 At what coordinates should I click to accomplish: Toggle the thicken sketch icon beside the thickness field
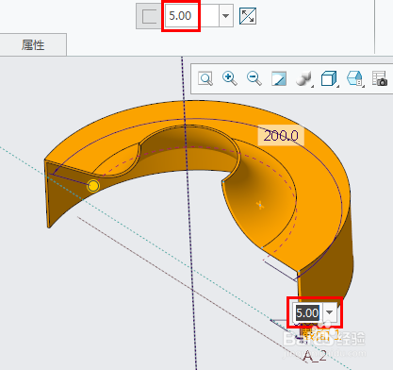click(149, 16)
